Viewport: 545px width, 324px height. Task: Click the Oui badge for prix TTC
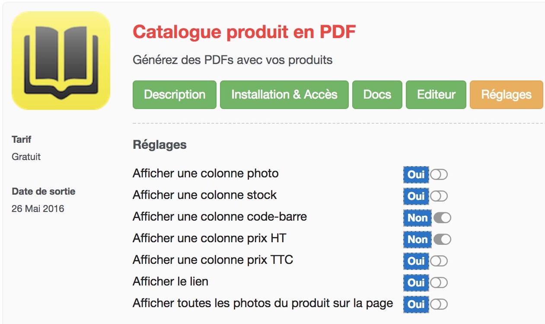point(416,261)
